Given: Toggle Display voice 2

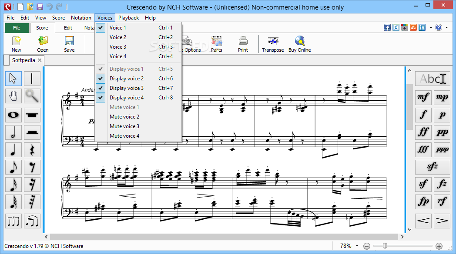Looking at the screenshot, I should click(138, 79).
